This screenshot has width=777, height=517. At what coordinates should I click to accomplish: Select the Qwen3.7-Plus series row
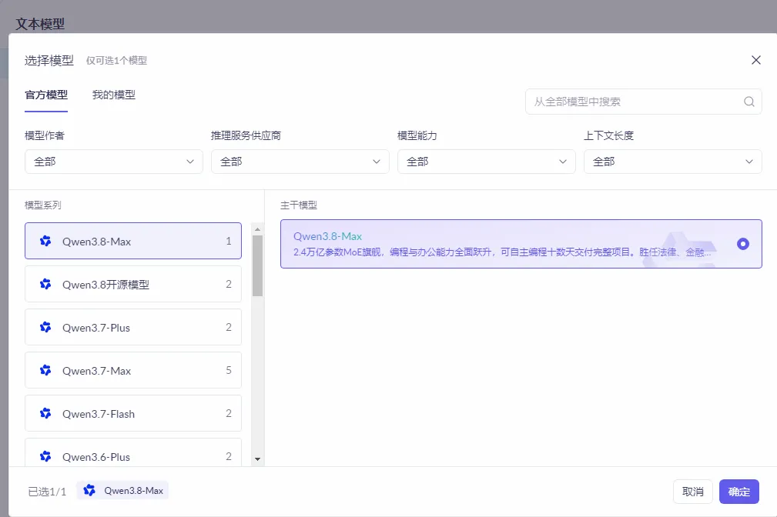click(x=133, y=327)
